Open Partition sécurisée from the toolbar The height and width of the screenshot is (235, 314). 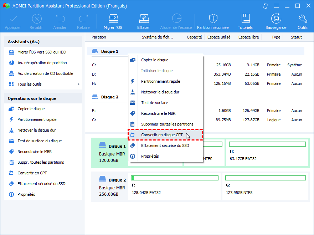click(x=213, y=19)
